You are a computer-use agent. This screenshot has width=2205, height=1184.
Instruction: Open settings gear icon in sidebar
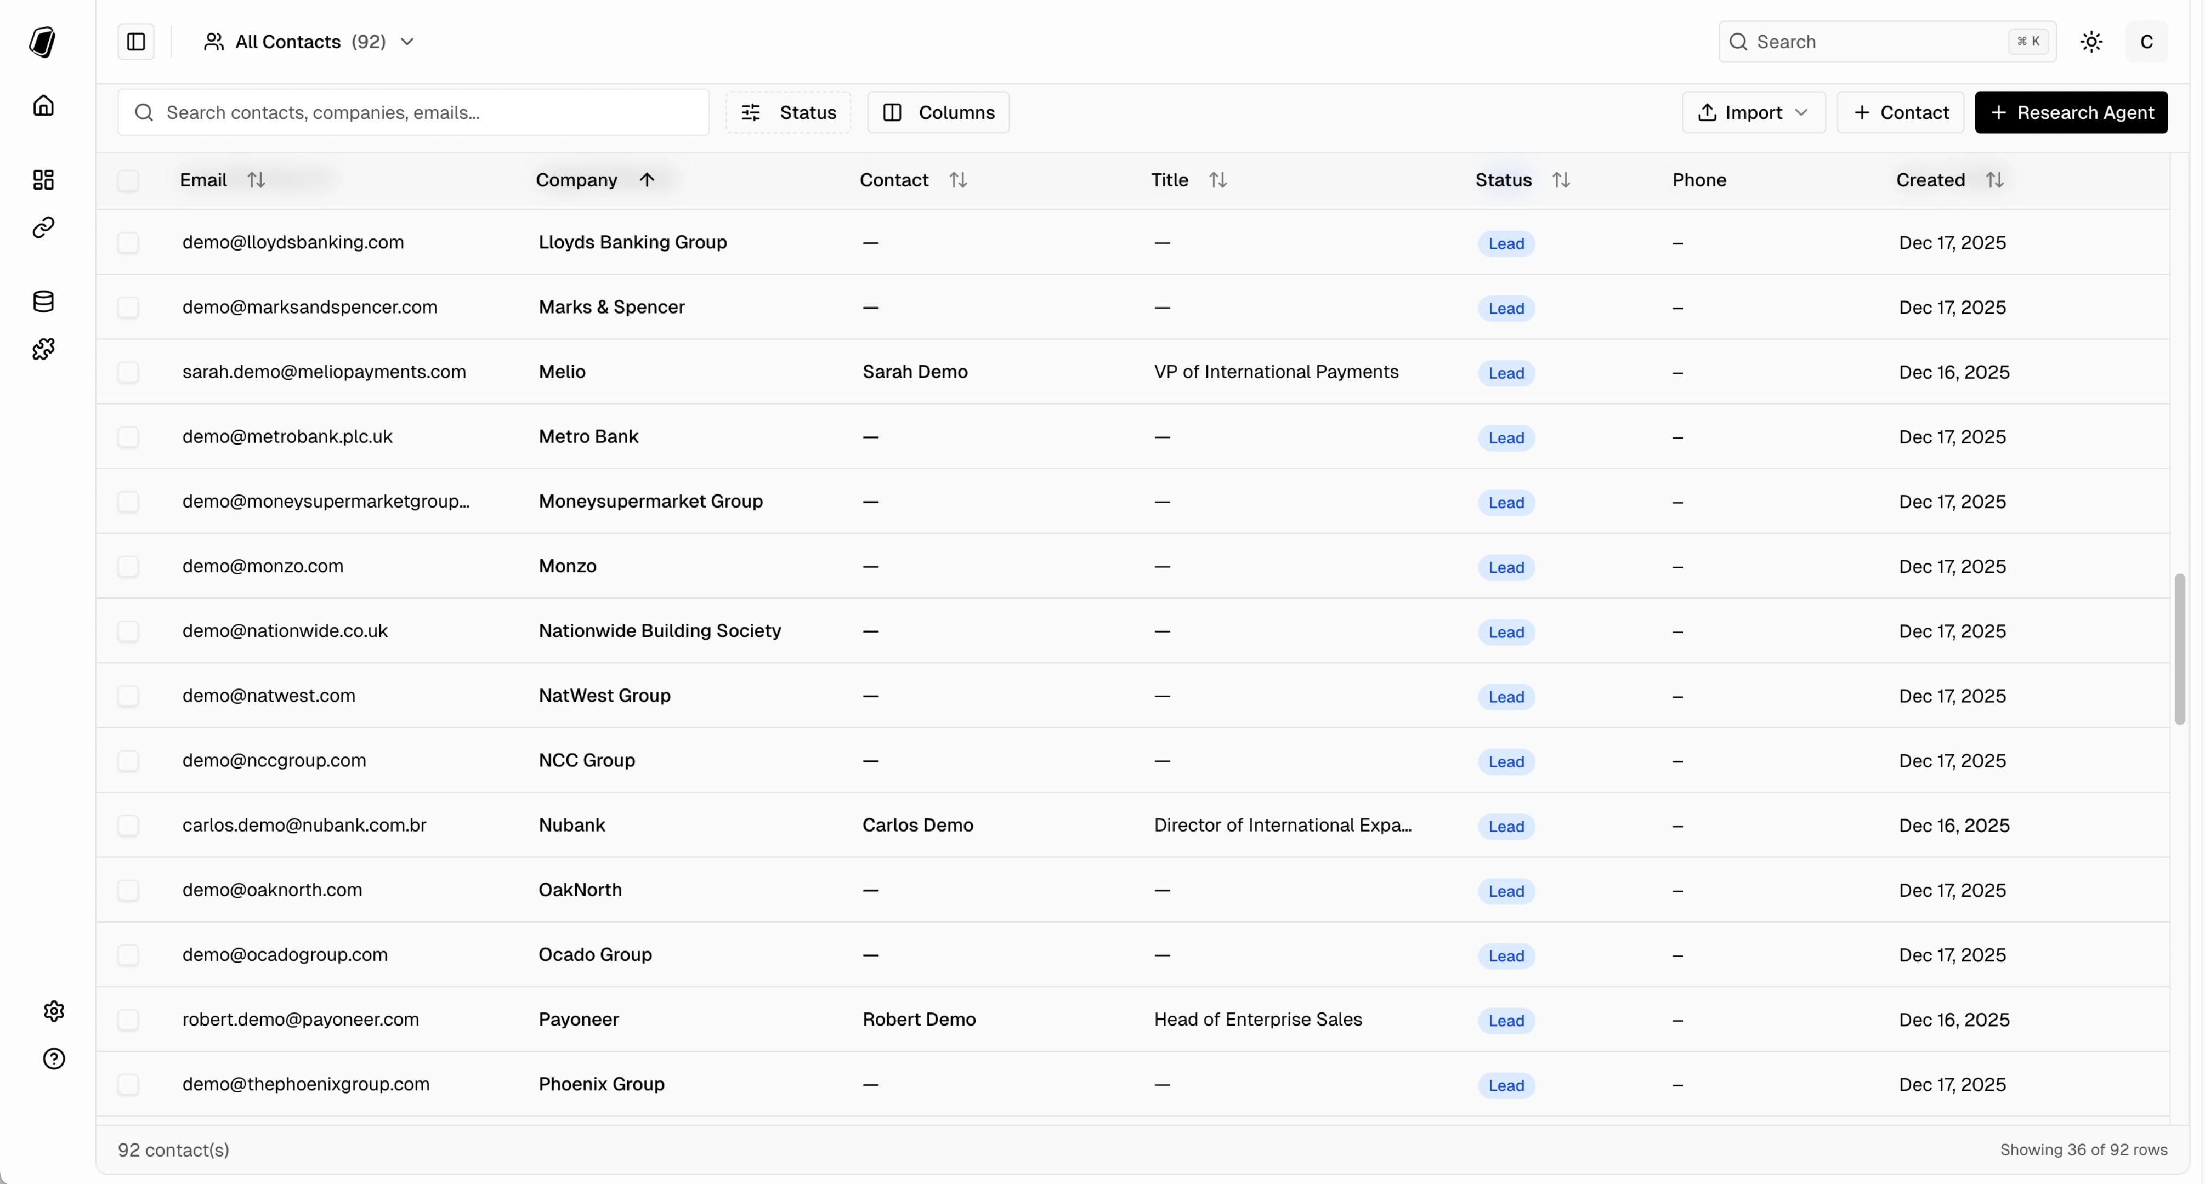tap(54, 1011)
